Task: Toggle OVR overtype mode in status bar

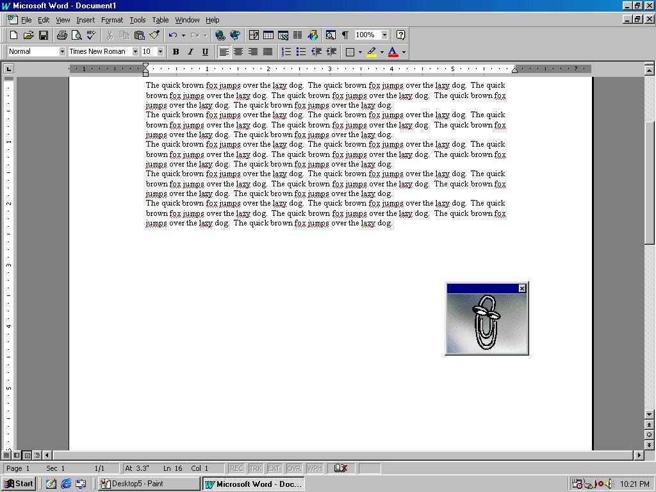Action: [293, 468]
